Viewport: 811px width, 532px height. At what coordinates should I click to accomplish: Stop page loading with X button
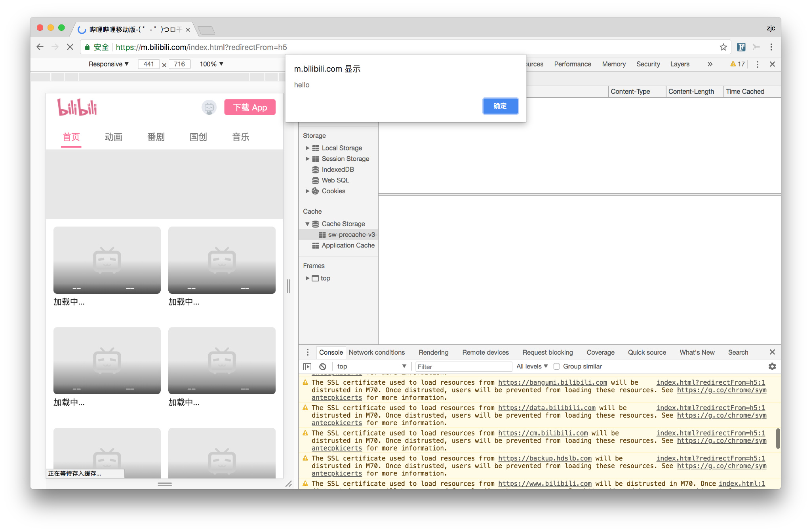[x=70, y=47]
